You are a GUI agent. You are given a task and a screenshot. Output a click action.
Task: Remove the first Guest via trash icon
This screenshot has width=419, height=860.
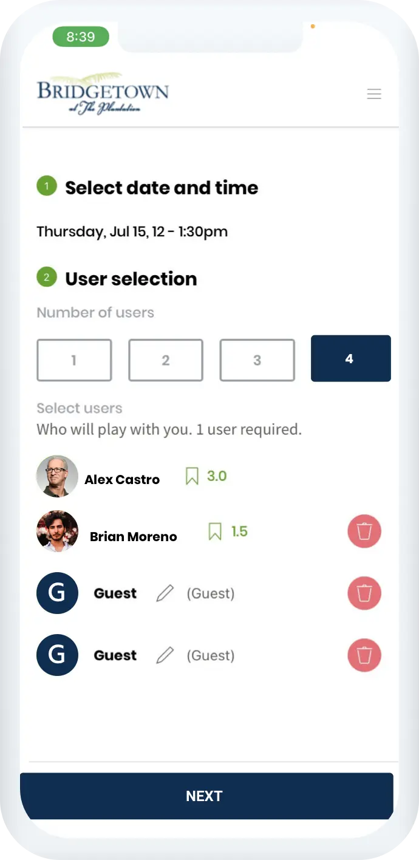coord(364,593)
